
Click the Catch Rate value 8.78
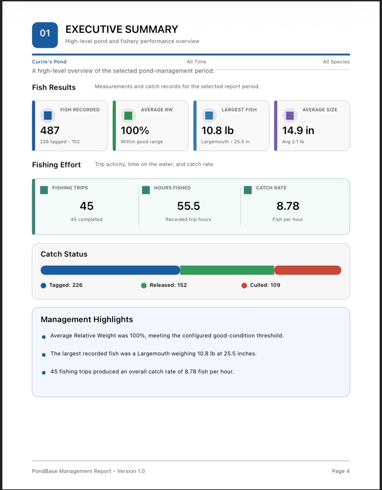coord(288,206)
